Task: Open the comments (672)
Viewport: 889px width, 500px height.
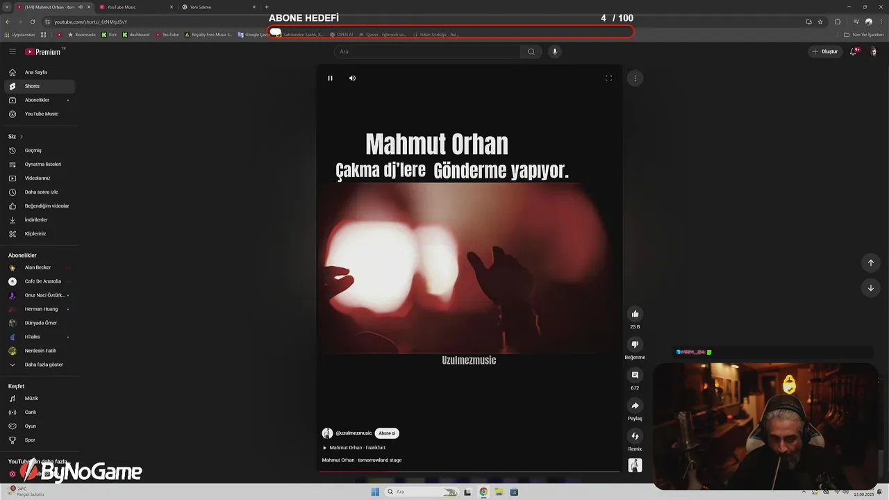Action: tap(635, 375)
